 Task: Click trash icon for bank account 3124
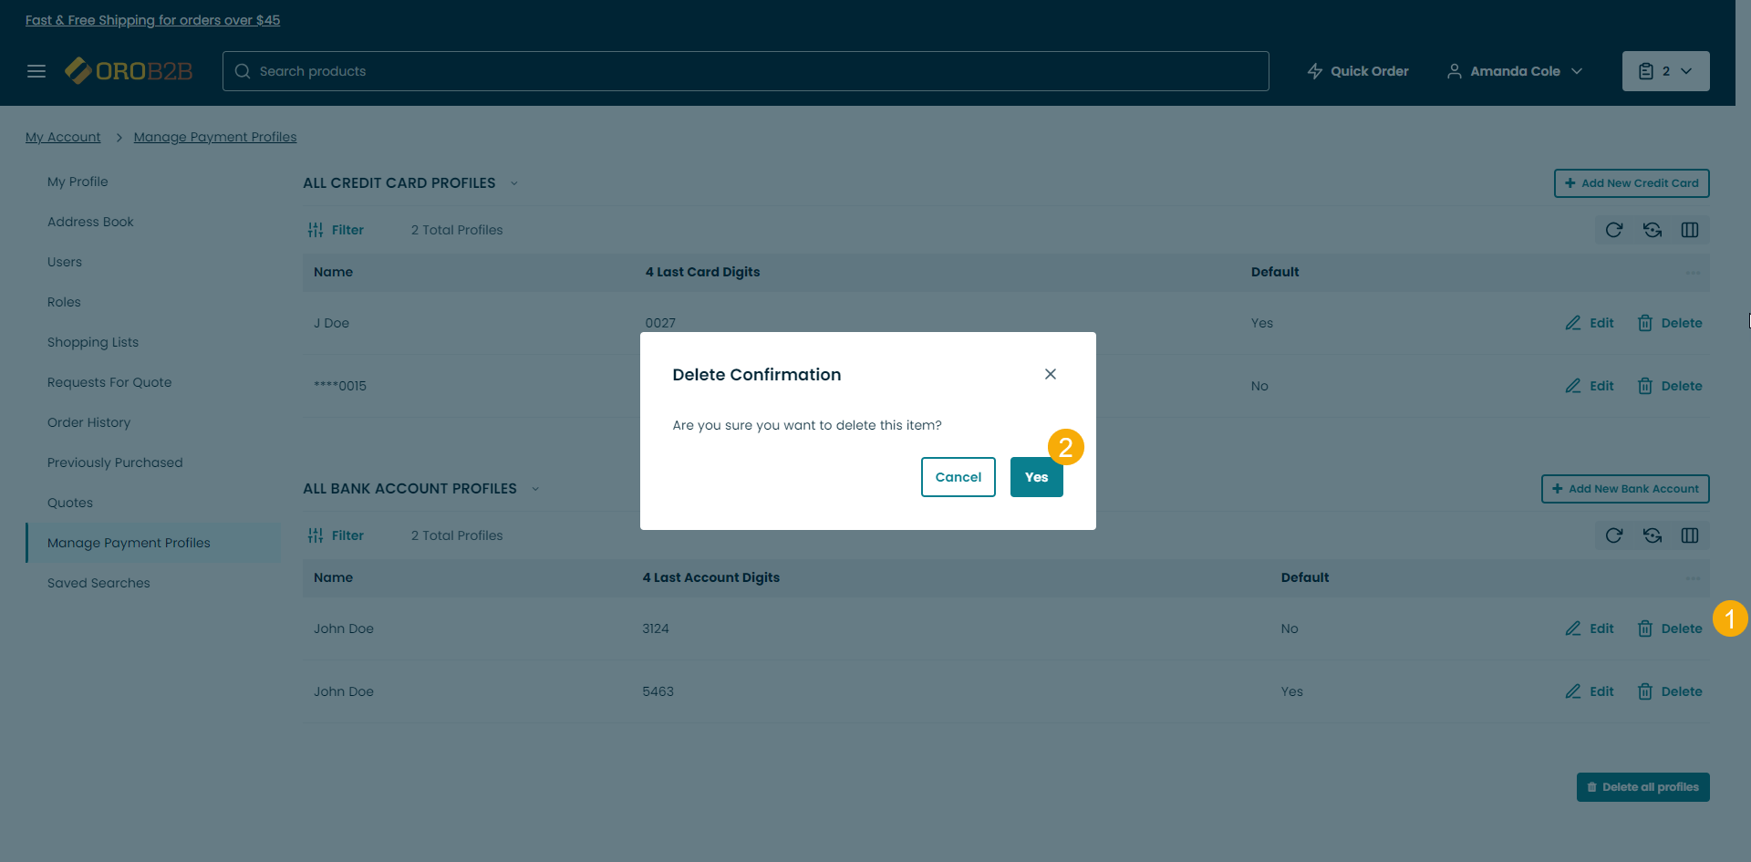click(x=1645, y=628)
